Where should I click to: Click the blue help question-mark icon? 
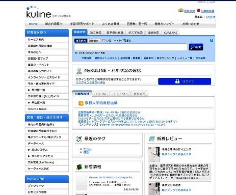[x=212, y=40]
